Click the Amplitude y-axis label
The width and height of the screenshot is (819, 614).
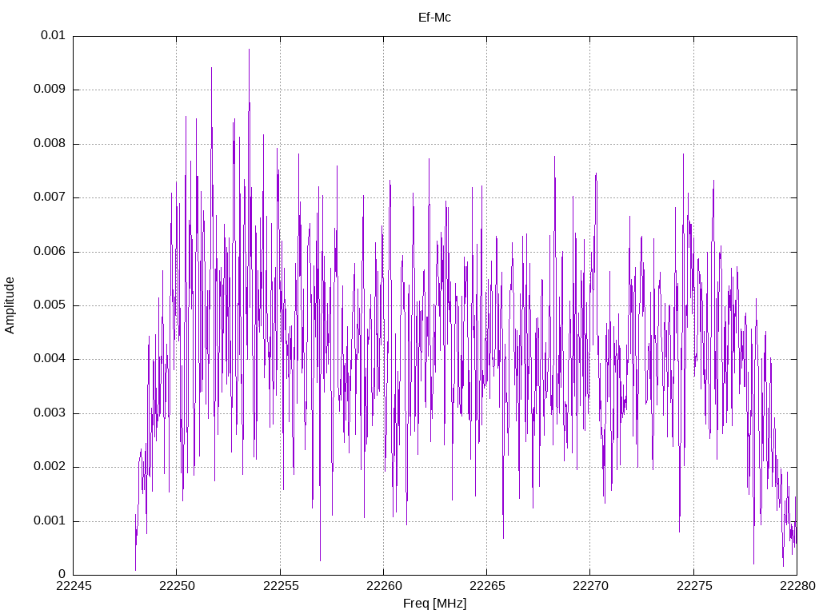coord(10,305)
